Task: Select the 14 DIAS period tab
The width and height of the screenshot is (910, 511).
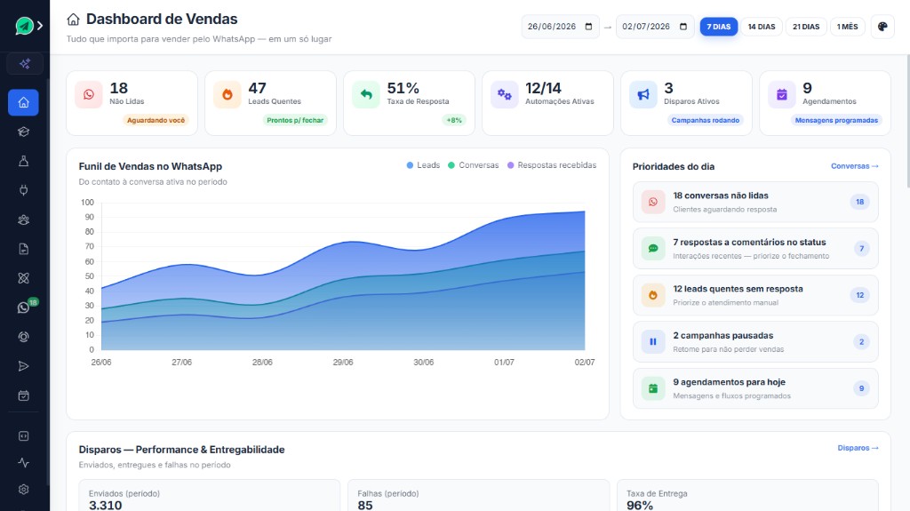Action: pyautogui.click(x=762, y=27)
